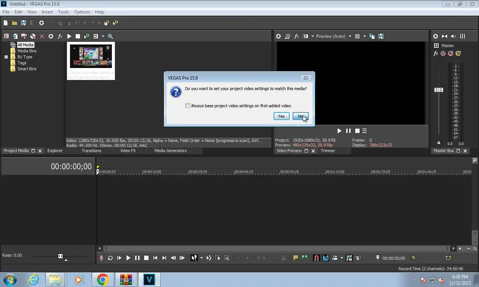This screenshot has width=479, height=287.
Task: Toggle preview overlays grid icon
Action: 357,36
